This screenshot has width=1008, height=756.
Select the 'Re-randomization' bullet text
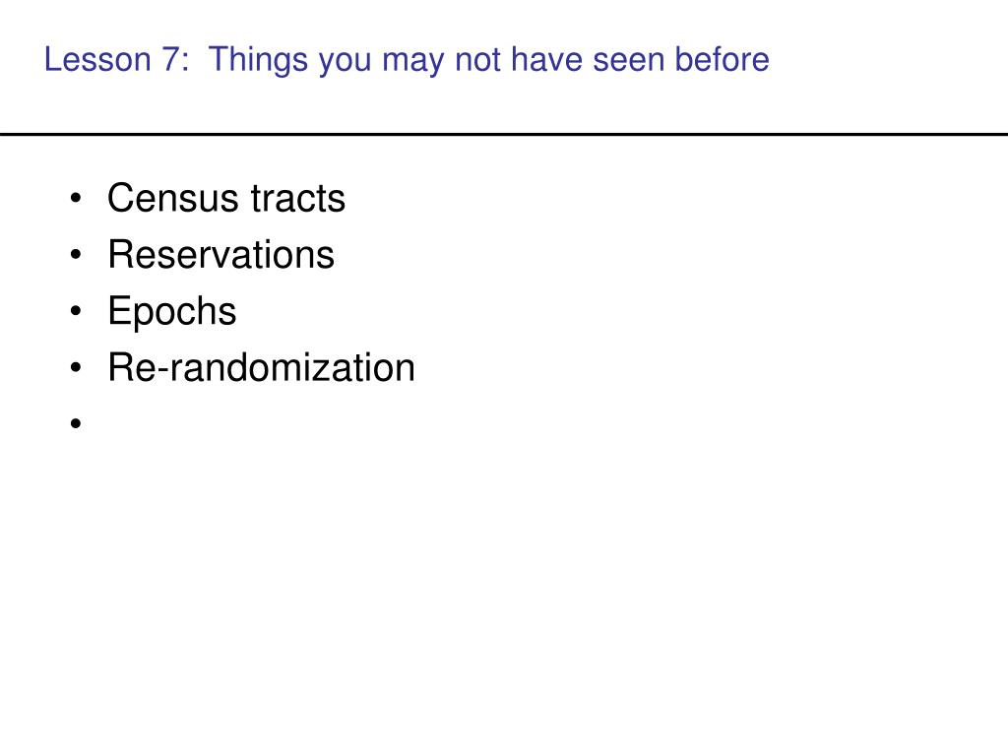click(x=262, y=368)
